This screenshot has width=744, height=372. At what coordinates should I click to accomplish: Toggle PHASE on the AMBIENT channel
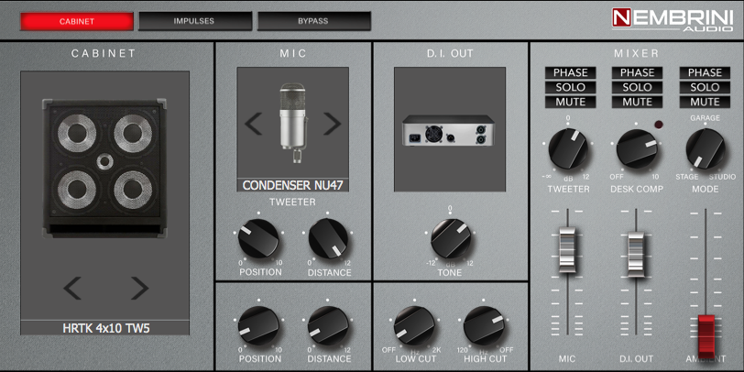(706, 72)
